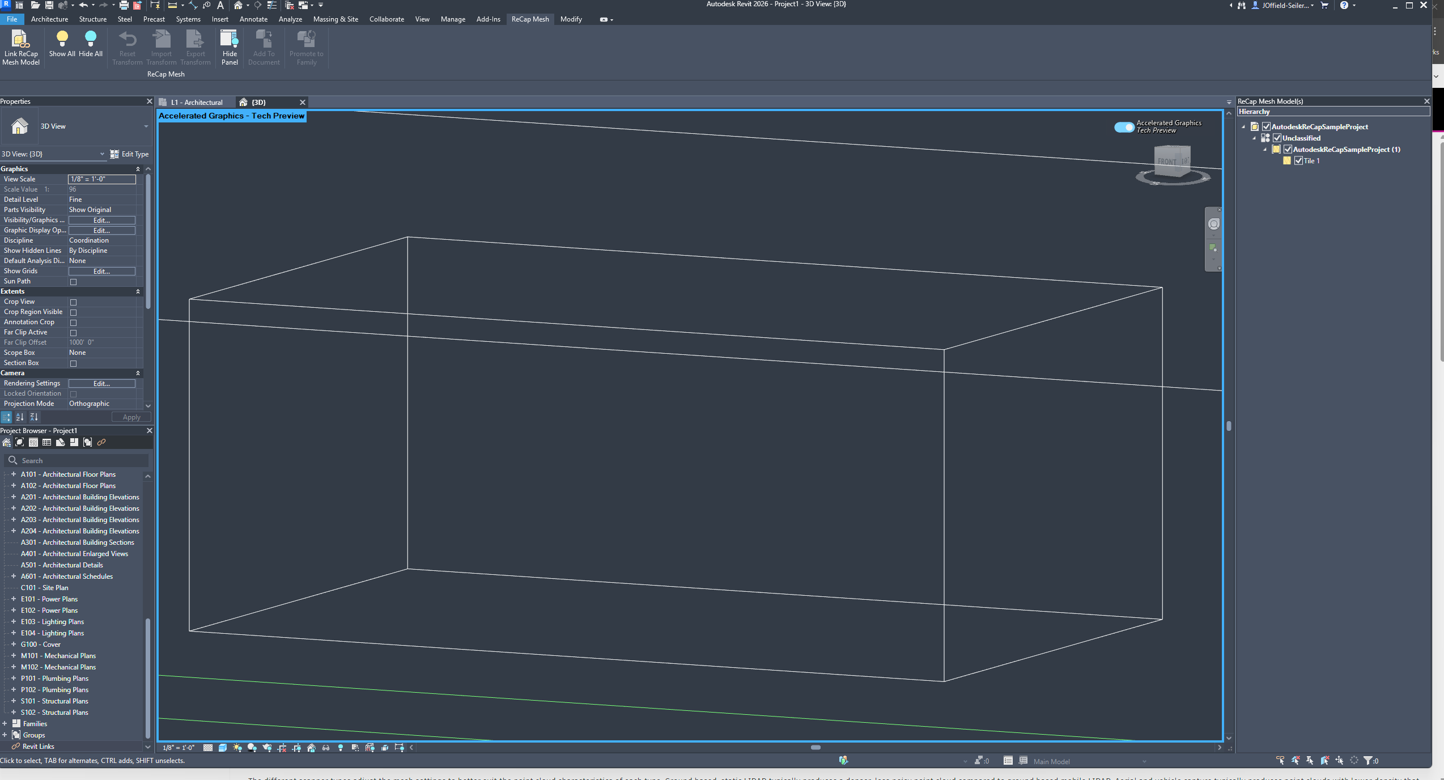Viewport: 1444px width, 780px height.
Task: Enable the Section Box checkbox
Action: (x=73, y=363)
